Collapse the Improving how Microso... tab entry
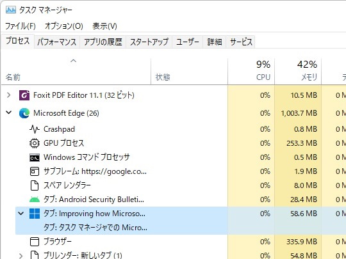This screenshot has width=346, height=259. (21, 213)
